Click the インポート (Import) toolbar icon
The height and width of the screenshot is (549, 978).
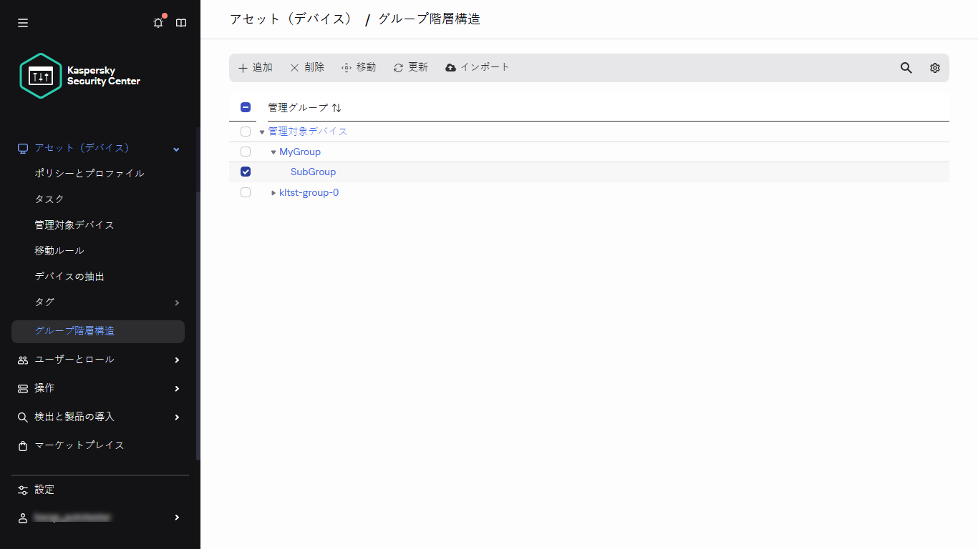(x=477, y=66)
